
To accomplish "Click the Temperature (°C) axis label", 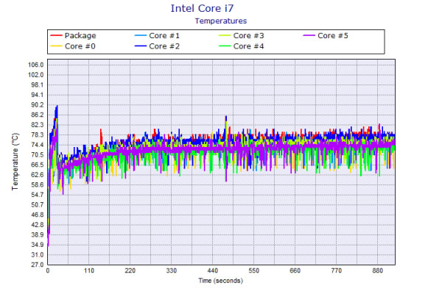I will coord(15,162).
